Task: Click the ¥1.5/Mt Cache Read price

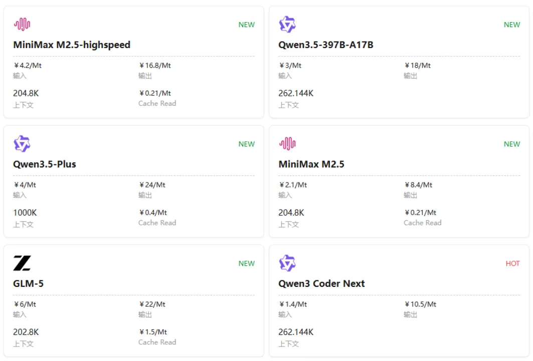Action: tap(153, 332)
